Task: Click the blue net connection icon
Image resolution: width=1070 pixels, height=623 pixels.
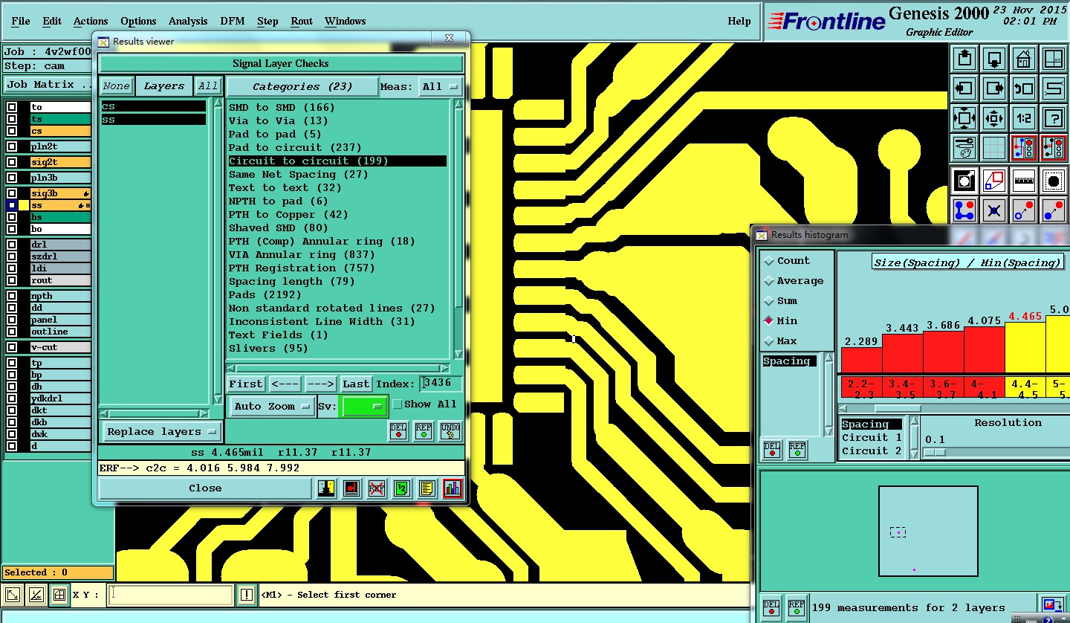Action: pos(964,210)
